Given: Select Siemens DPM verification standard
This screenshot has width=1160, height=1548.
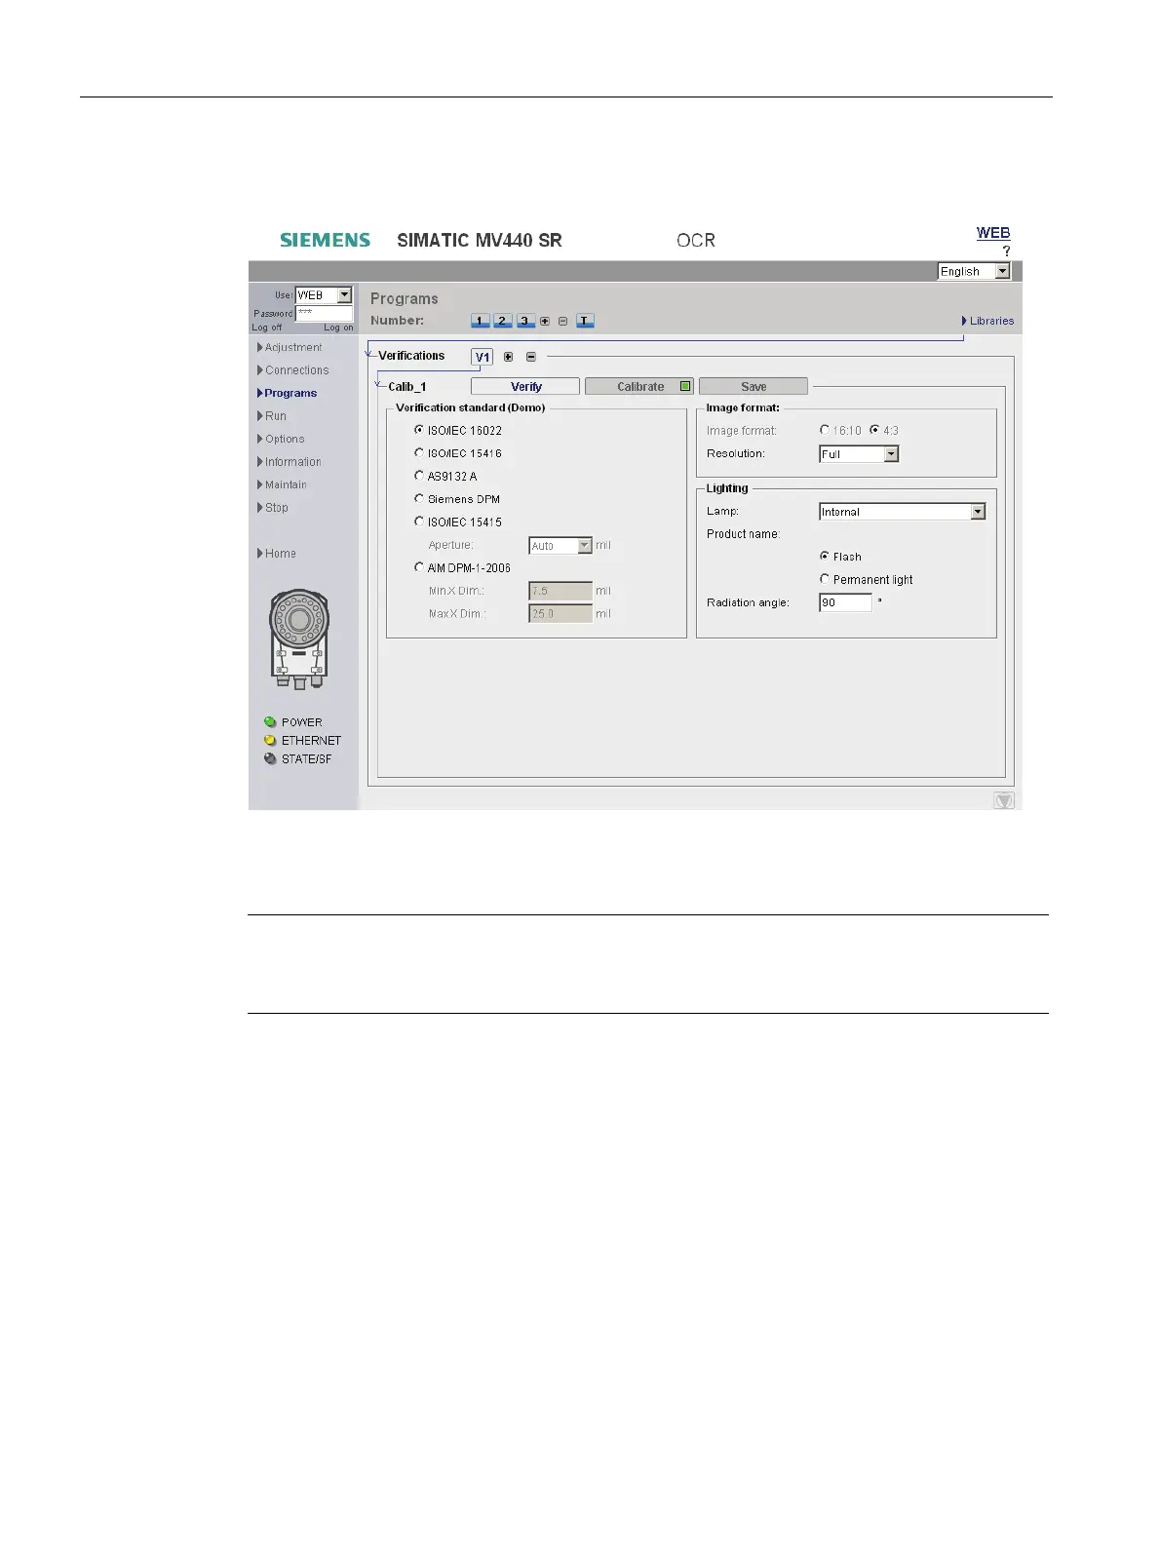Looking at the screenshot, I should pos(419,499).
